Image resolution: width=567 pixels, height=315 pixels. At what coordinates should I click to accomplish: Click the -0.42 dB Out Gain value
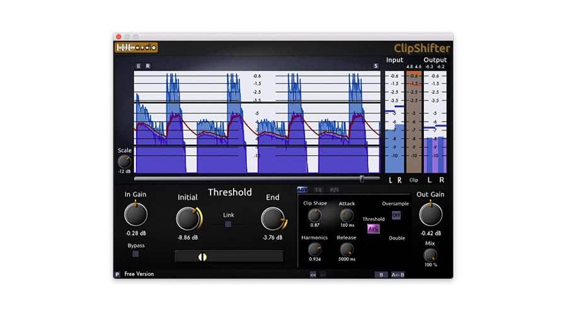click(x=431, y=233)
